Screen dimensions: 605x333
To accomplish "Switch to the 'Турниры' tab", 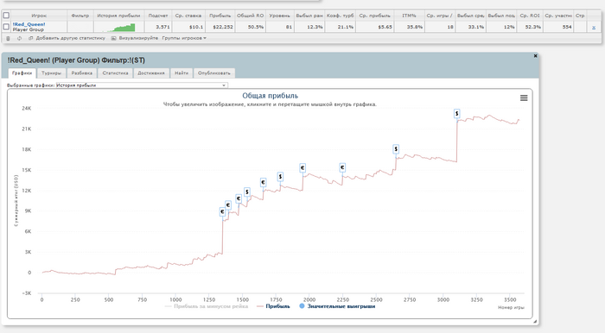I will [51, 73].
